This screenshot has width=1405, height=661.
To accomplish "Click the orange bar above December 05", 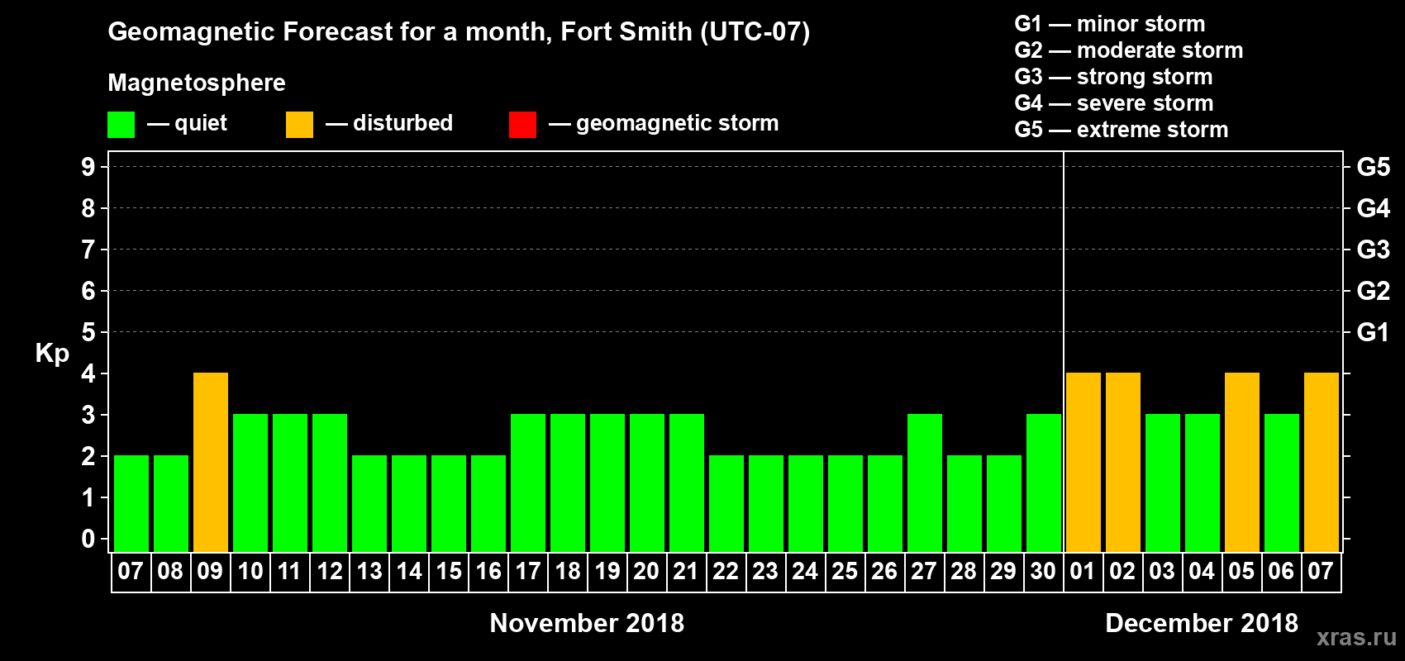I will [x=1242, y=463].
